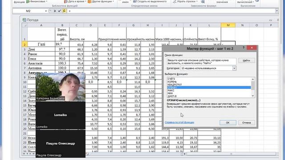Click cell Антошка in column A
This screenshot has height=160, width=285.
pos(41,68)
